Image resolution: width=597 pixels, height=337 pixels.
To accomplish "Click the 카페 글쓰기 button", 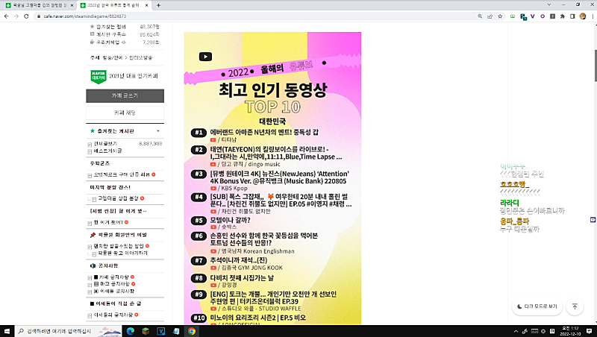I will 125,96.
